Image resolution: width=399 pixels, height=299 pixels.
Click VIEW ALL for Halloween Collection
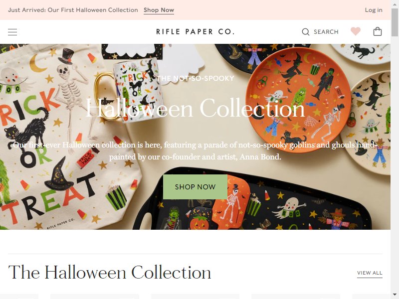(370, 273)
